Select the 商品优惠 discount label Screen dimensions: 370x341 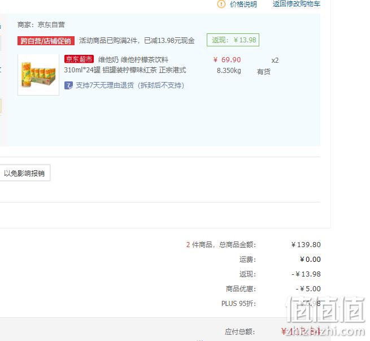tap(241, 288)
